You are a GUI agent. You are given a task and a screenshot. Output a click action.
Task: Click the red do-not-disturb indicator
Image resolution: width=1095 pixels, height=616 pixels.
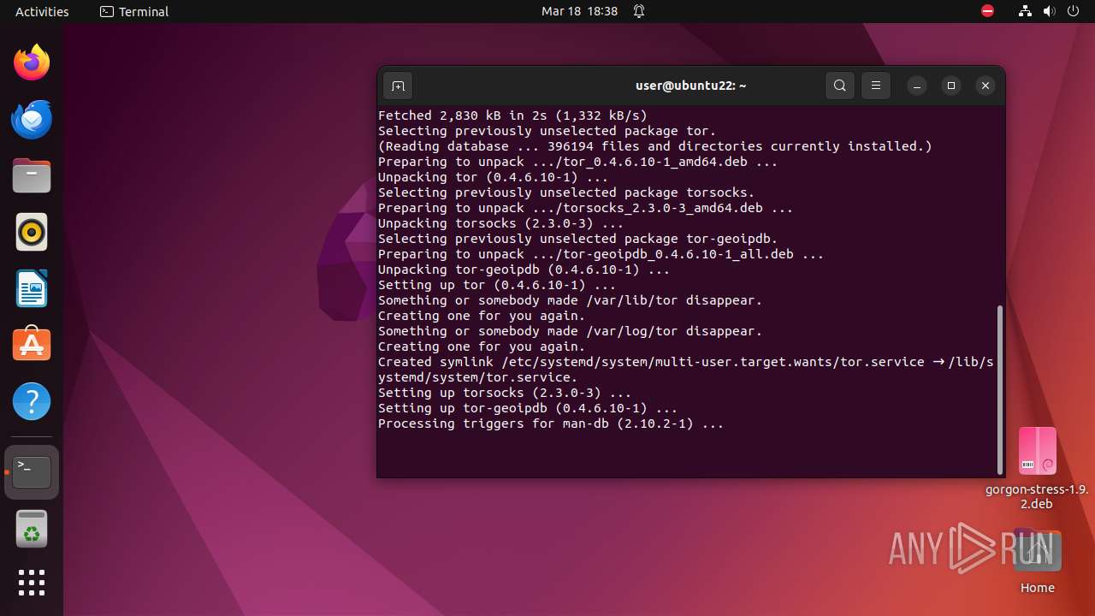[x=987, y=11]
